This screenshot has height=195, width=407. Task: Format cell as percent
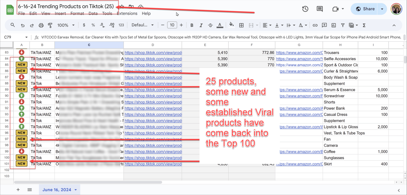[x=93, y=25]
